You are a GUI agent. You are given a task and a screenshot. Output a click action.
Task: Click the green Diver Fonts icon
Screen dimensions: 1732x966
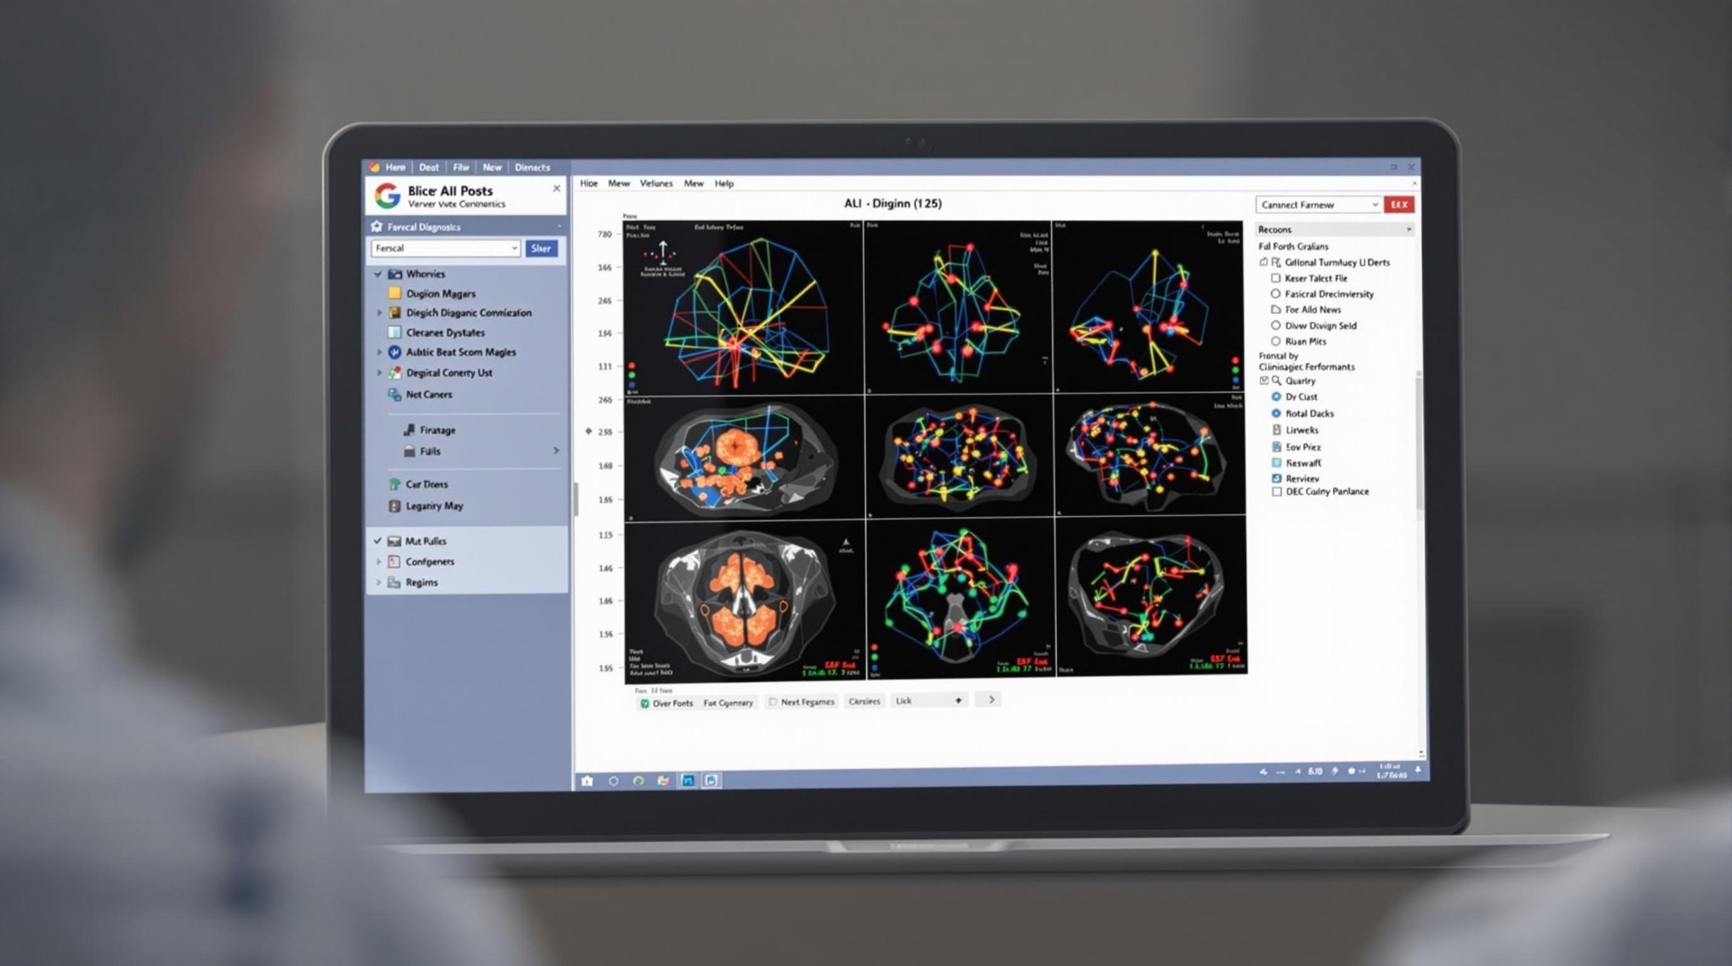[644, 703]
